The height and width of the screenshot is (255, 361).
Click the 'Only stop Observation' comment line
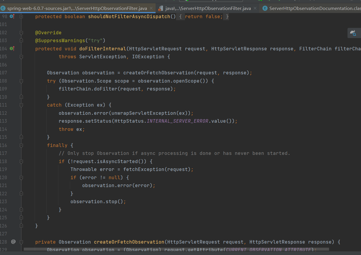coord(174,153)
